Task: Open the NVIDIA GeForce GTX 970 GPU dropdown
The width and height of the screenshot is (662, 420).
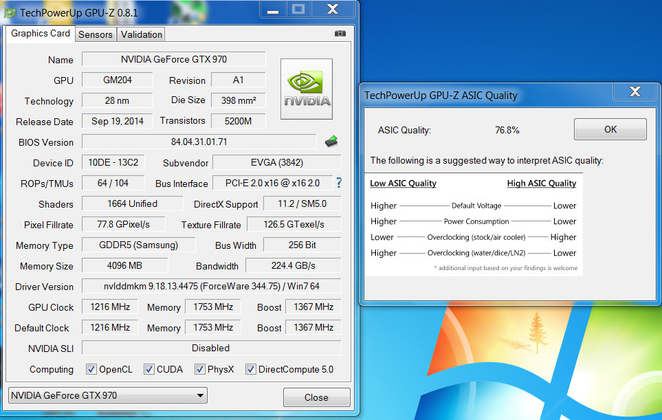Action: point(108,395)
